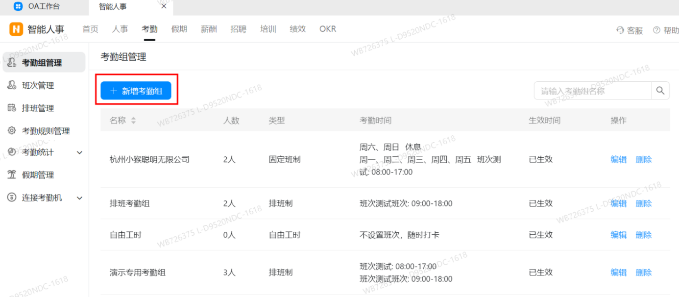
Task: Delete the 自由工时 attendance group
Action: (x=643, y=235)
